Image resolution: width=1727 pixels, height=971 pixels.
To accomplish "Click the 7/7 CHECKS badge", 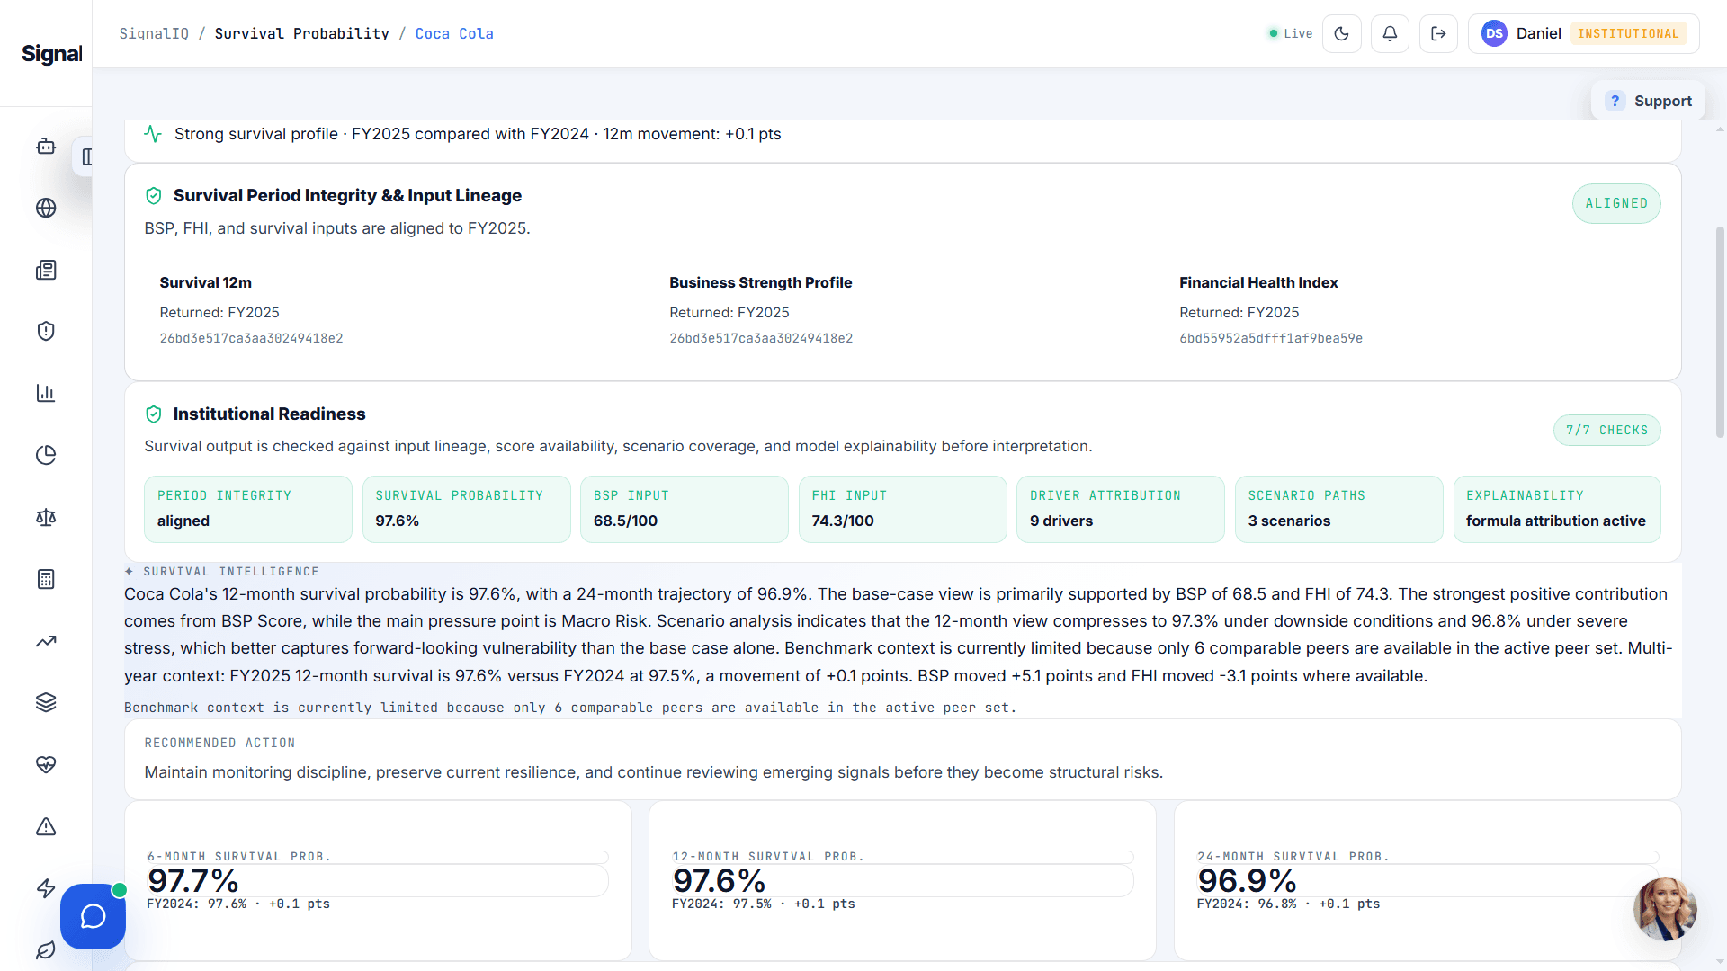I will point(1606,430).
